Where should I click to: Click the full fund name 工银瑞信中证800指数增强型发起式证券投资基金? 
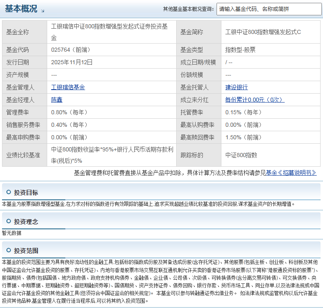[109, 32]
